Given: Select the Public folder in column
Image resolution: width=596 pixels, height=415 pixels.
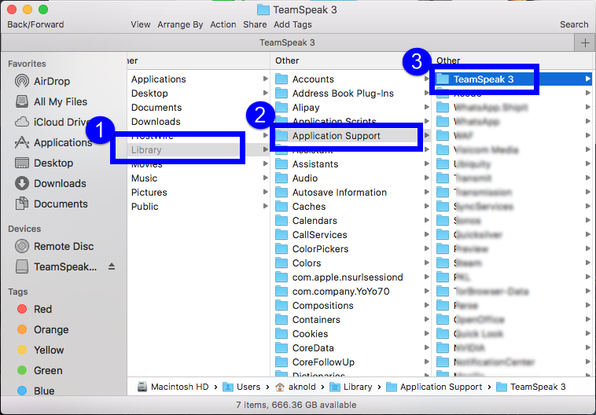Looking at the screenshot, I should (x=198, y=207).
